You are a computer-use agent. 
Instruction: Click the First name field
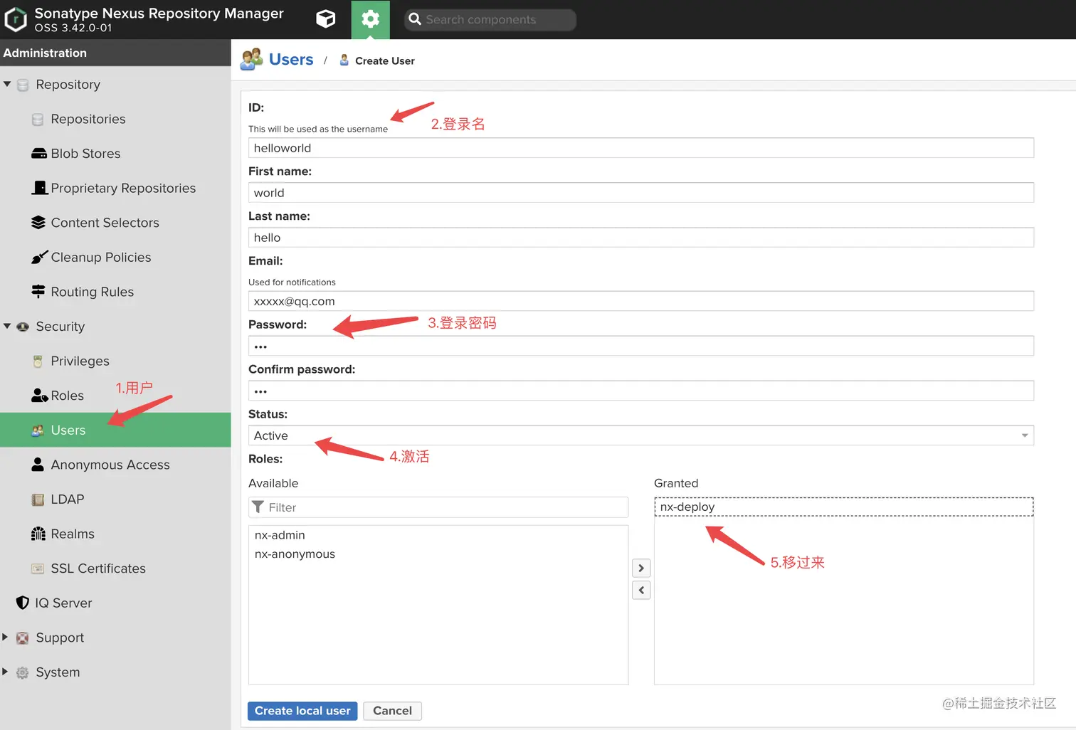point(641,193)
